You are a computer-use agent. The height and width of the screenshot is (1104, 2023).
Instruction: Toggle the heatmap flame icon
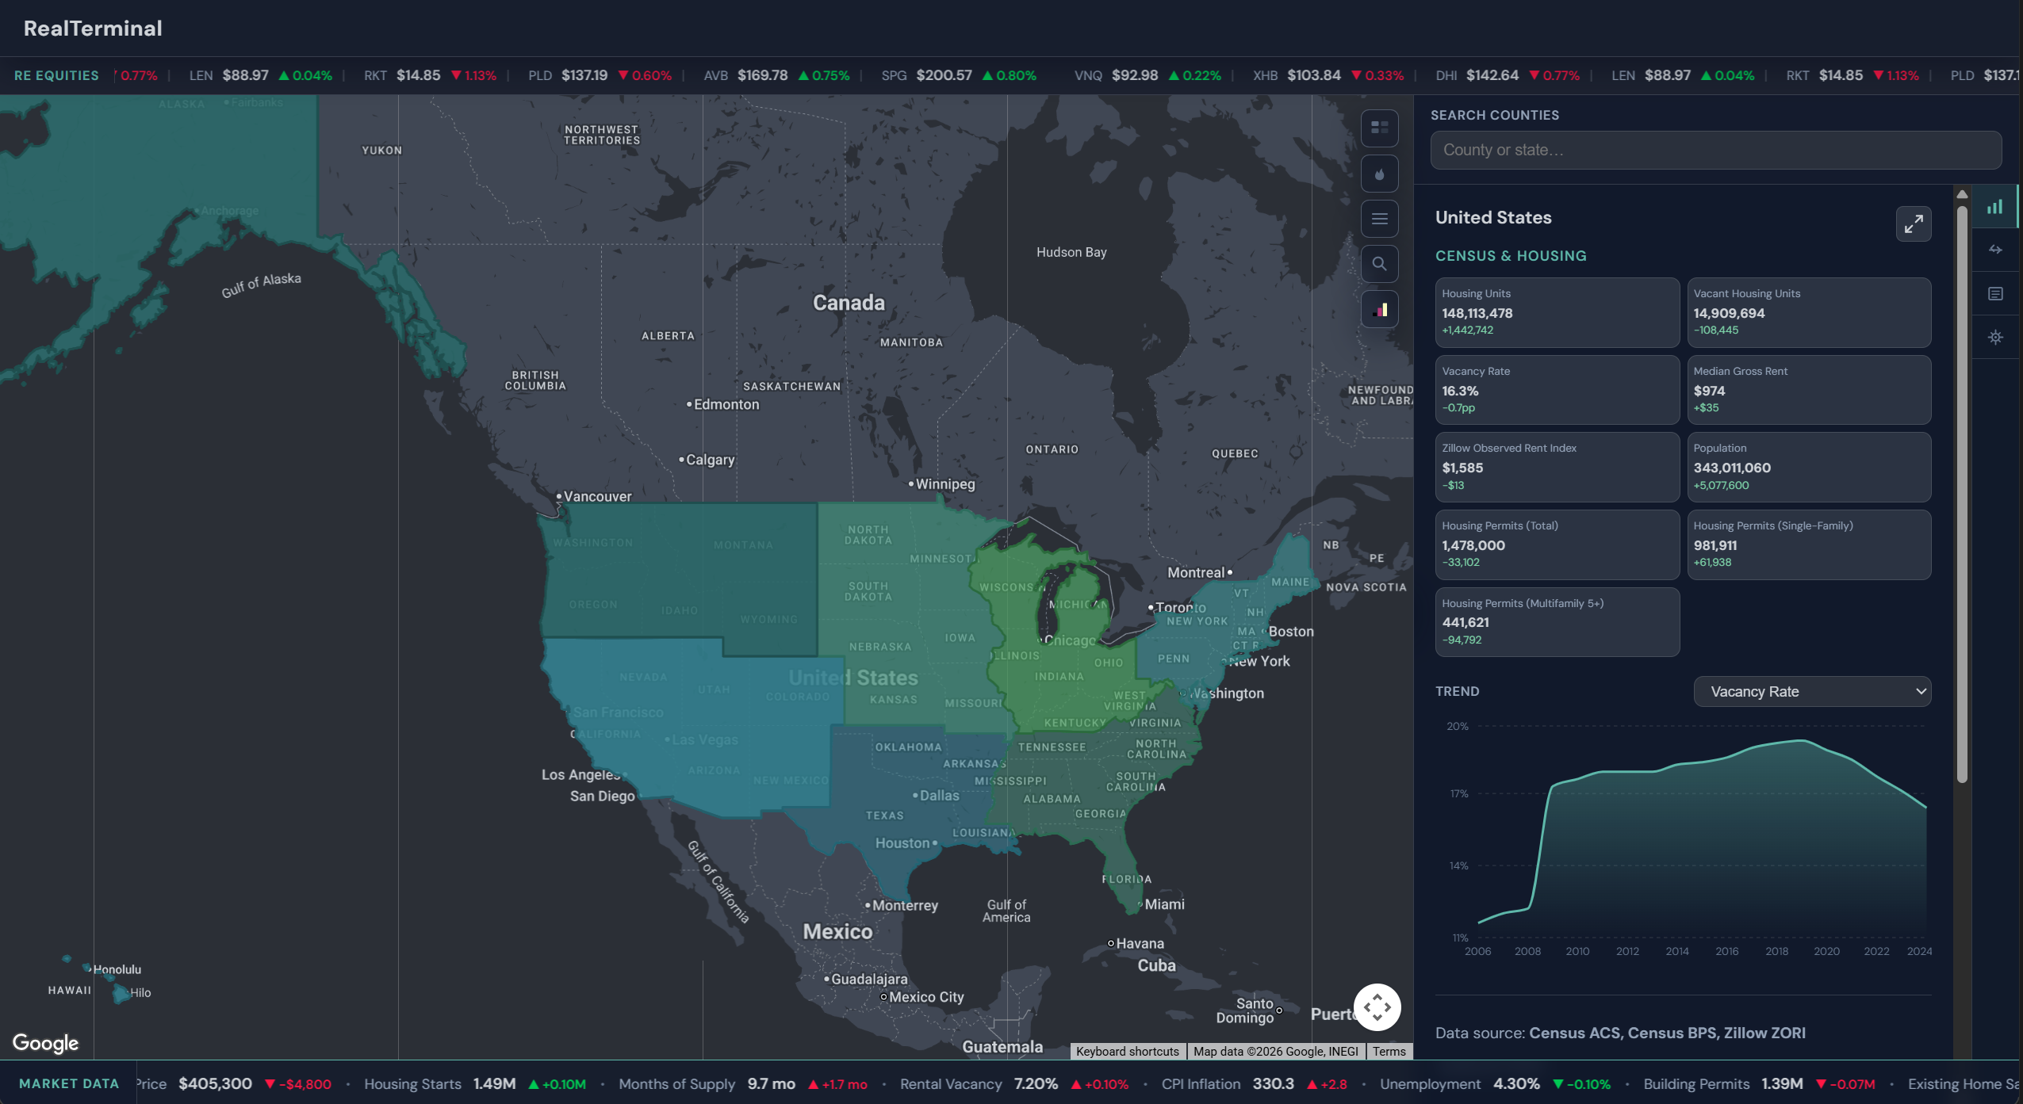coord(1379,174)
